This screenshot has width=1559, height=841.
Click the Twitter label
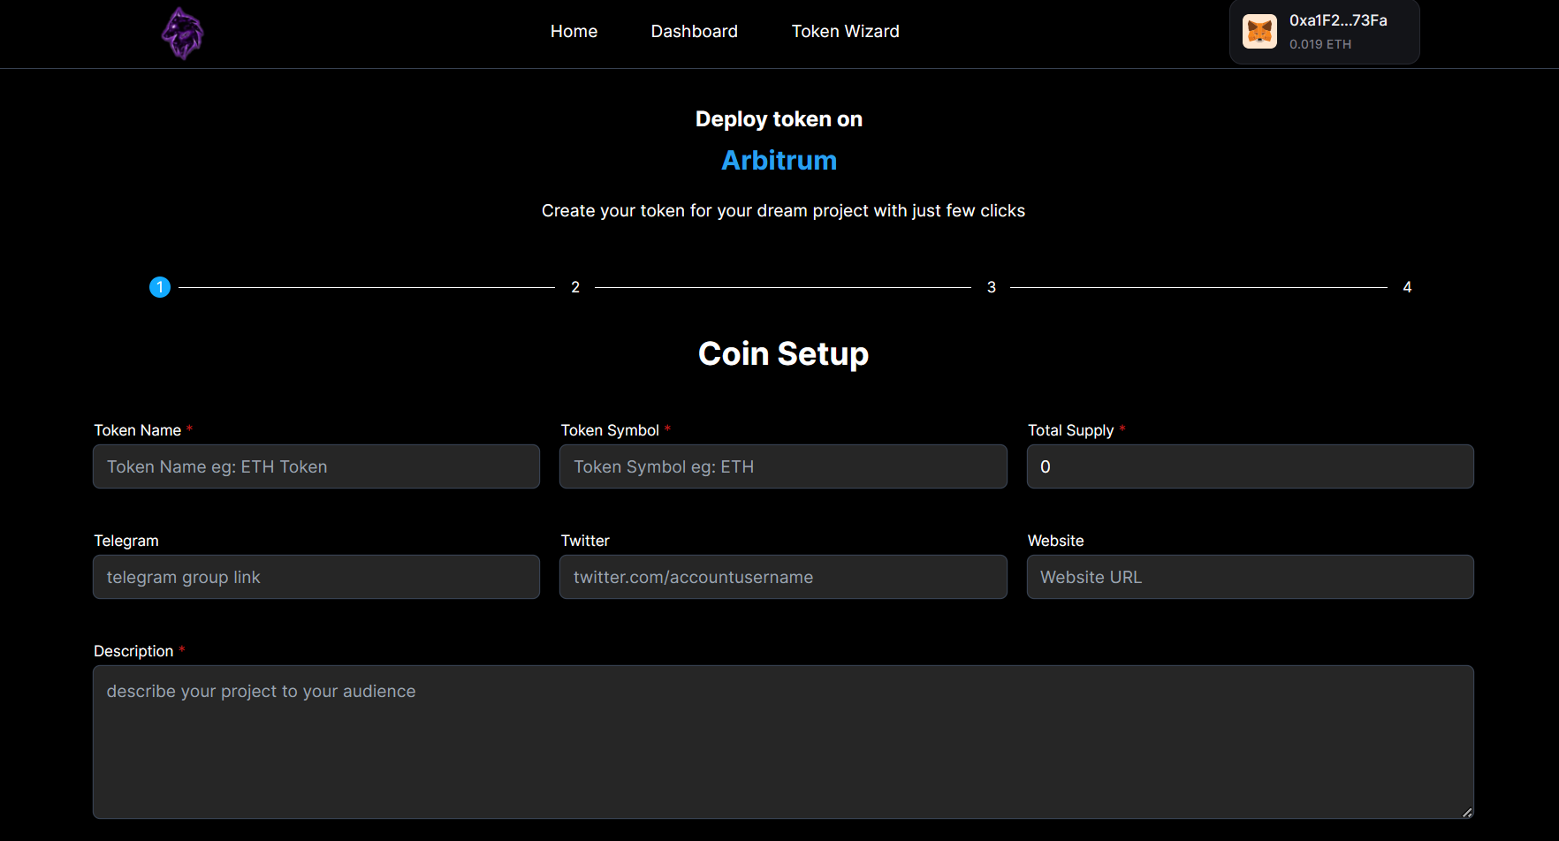585,541
